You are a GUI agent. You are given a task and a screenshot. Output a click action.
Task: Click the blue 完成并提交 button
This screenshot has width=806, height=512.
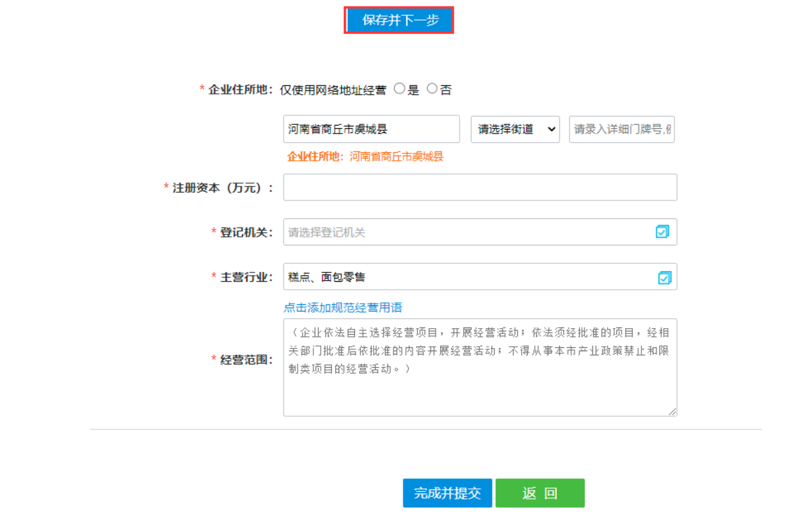[x=447, y=492]
